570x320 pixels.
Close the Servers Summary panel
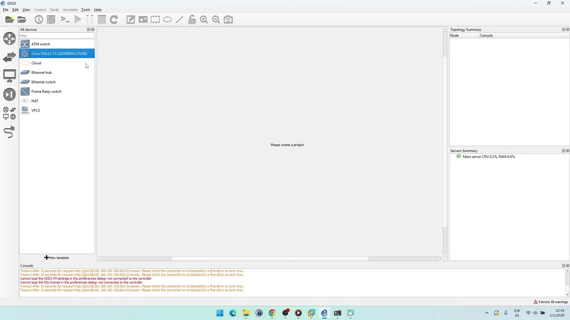click(x=567, y=151)
